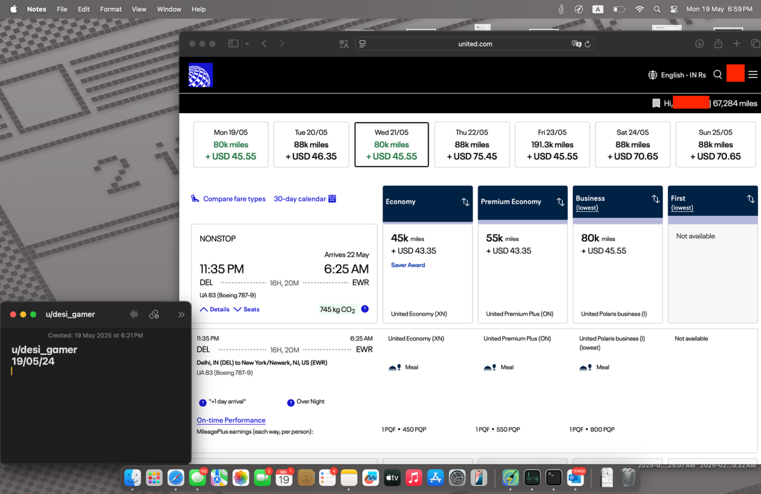
Task: Click the United globe logo
Action: 200,75
